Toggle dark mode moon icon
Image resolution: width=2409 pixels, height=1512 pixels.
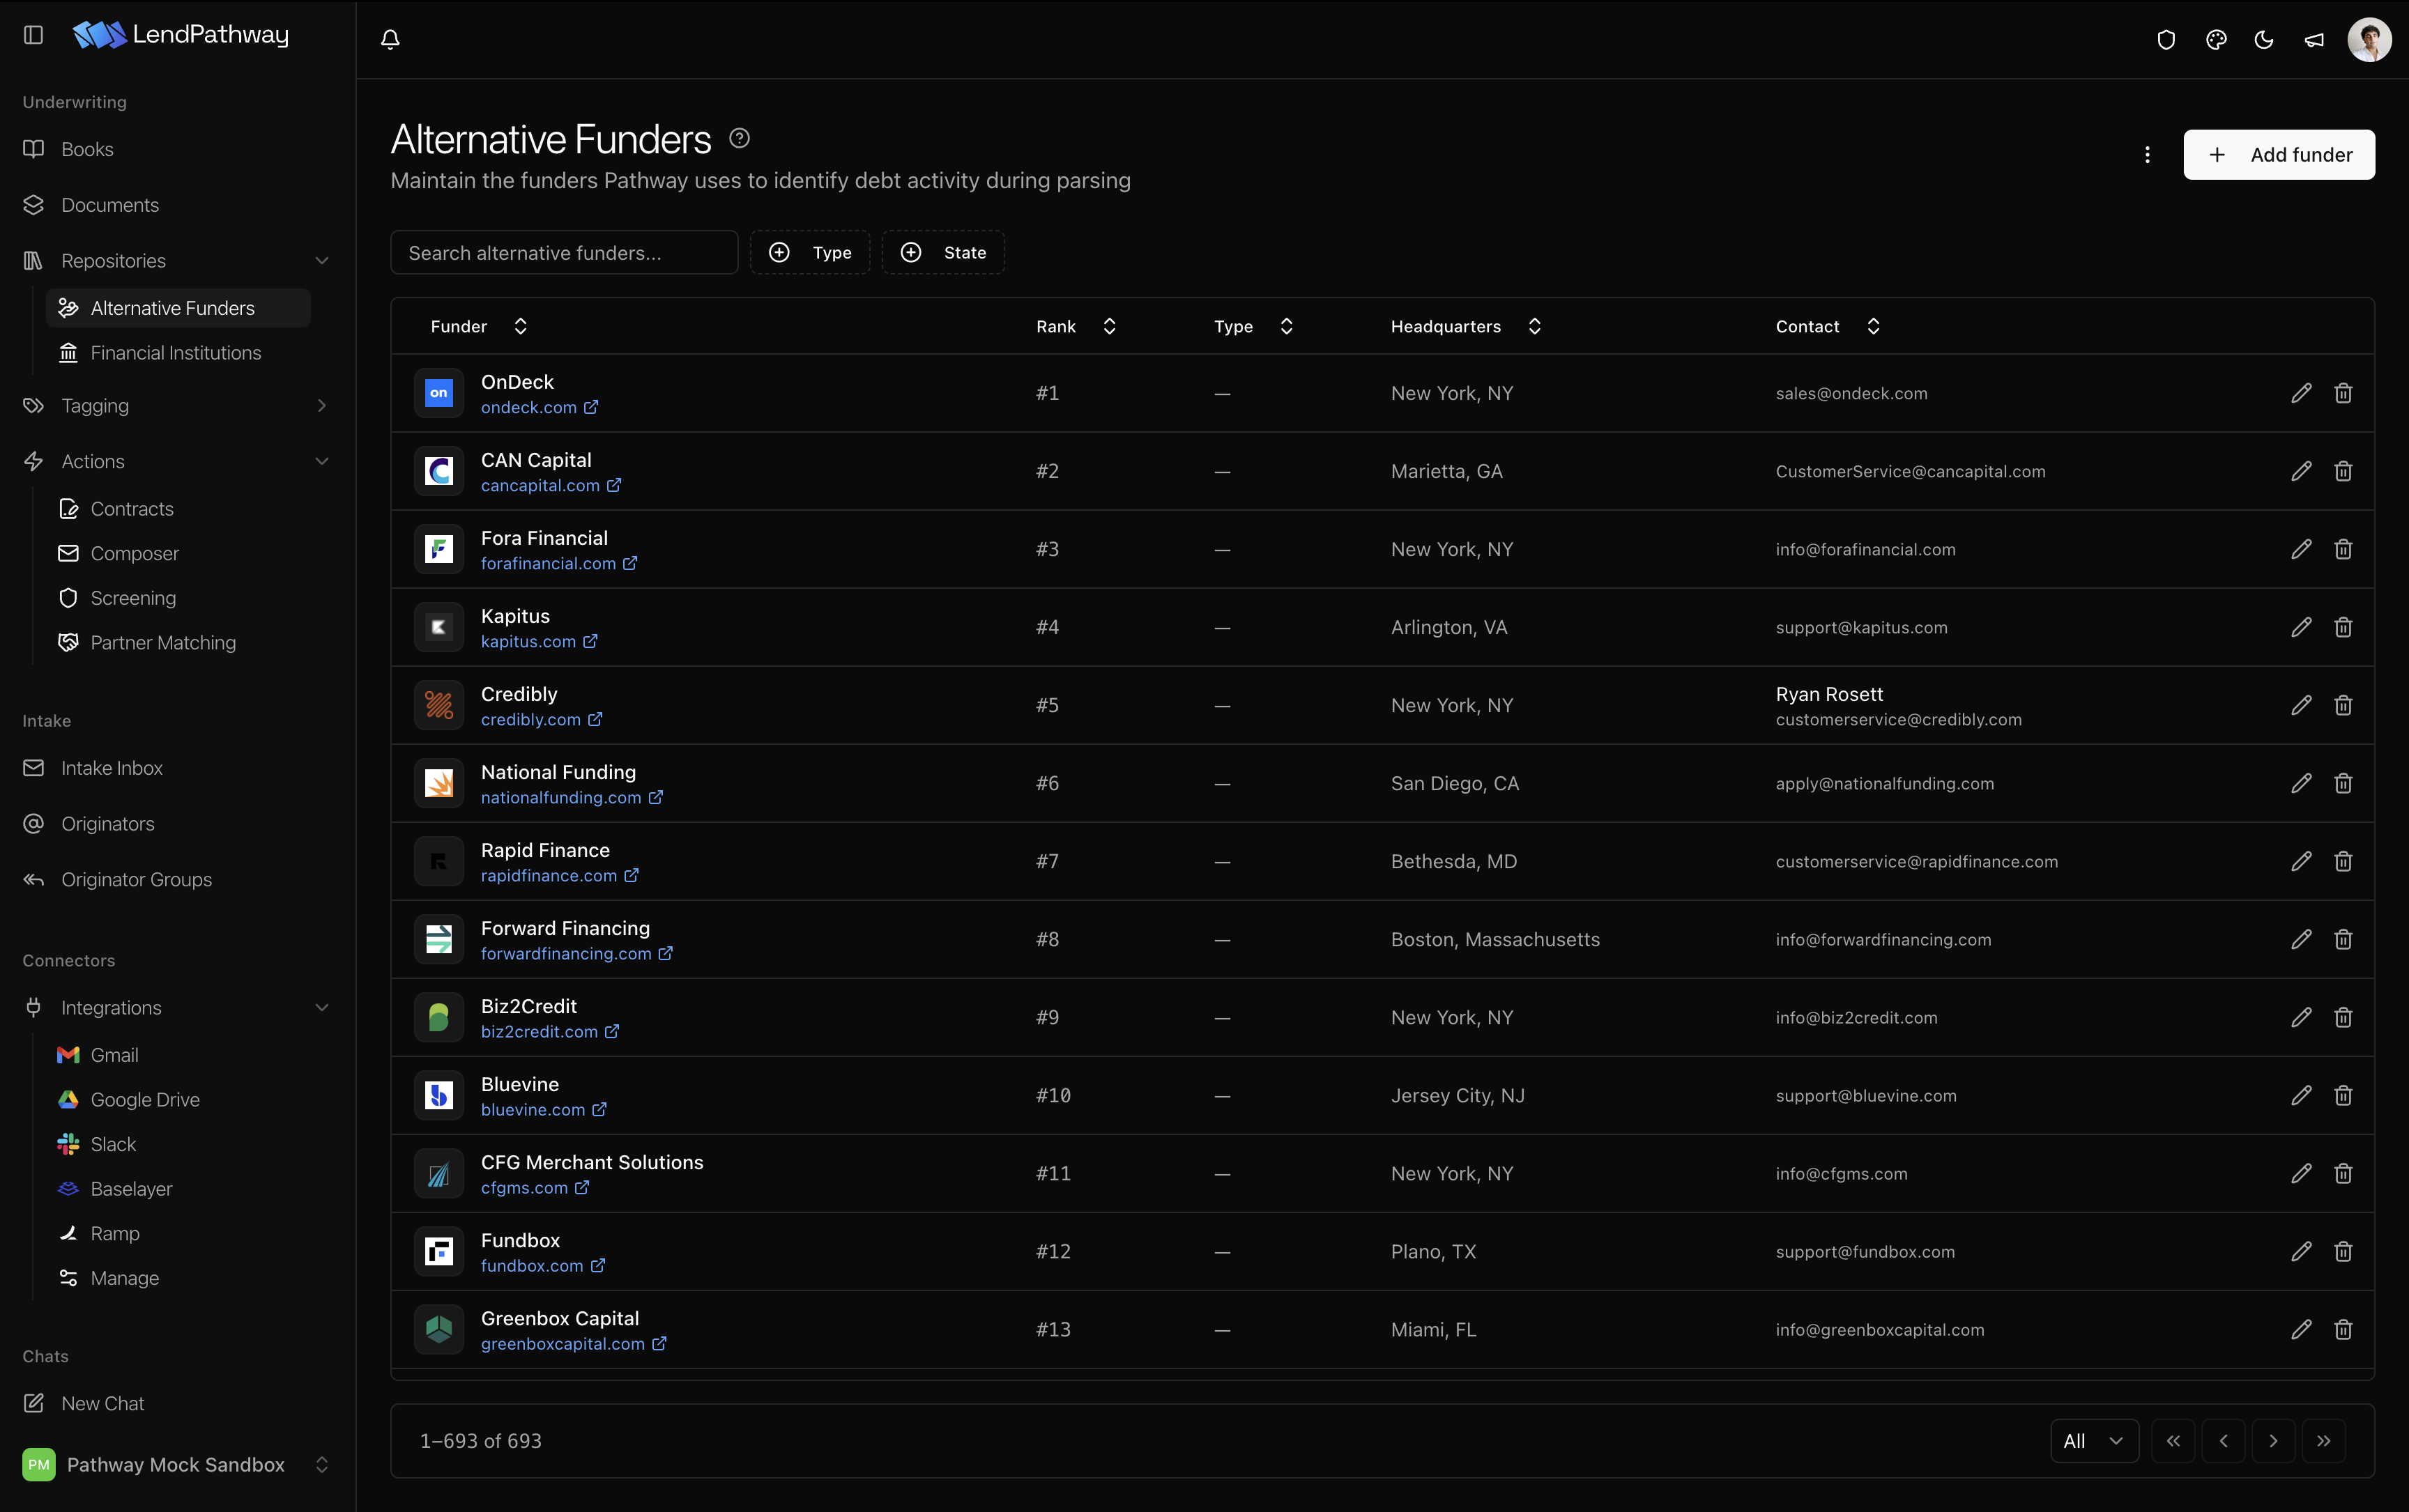coord(2264,40)
